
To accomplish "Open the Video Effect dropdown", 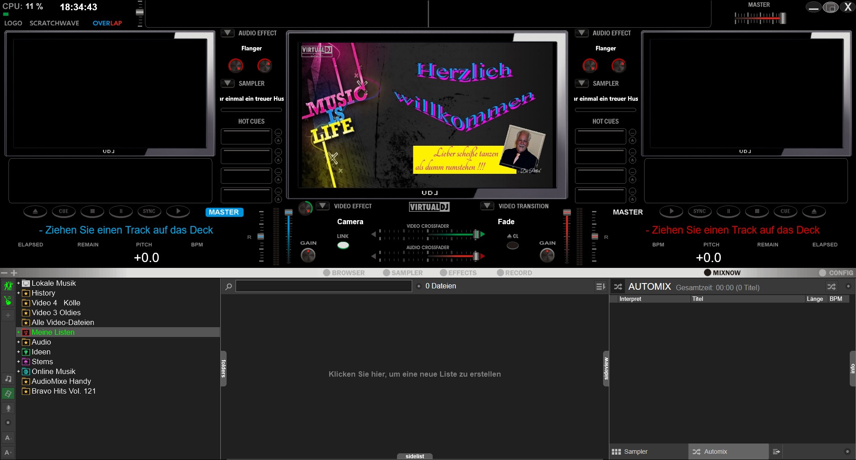I will coord(323,206).
